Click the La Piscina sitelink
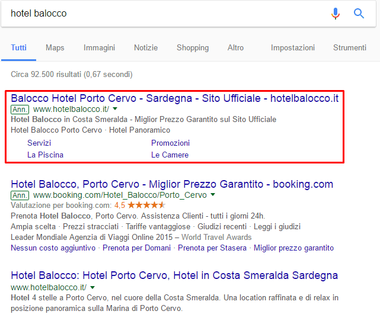 pos(45,155)
